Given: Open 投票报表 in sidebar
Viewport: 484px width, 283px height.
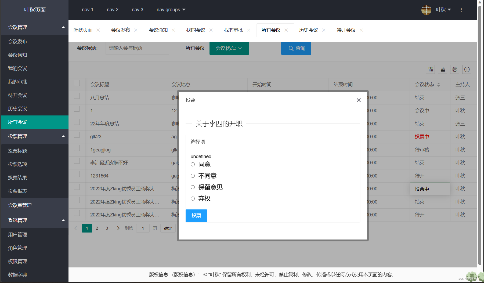Looking at the screenshot, I should [35, 191].
